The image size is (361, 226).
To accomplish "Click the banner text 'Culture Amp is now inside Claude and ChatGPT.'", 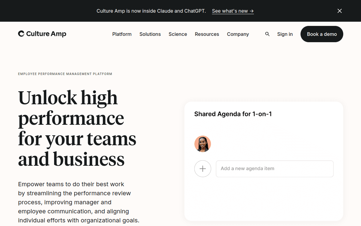I will [x=151, y=11].
